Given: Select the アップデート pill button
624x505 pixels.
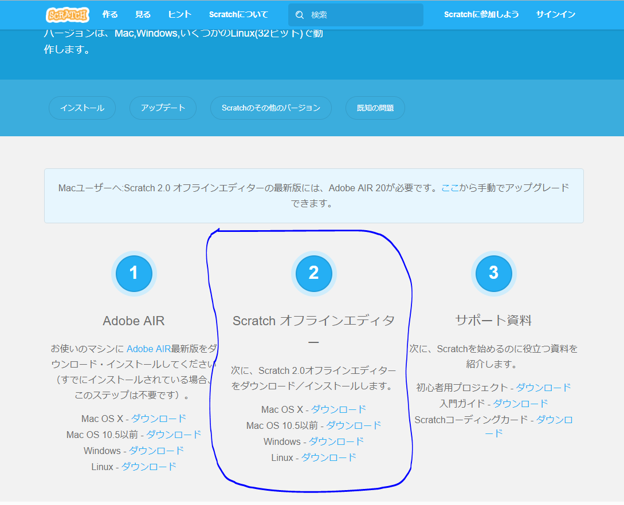Looking at the screenshot, I should point(163,108).
